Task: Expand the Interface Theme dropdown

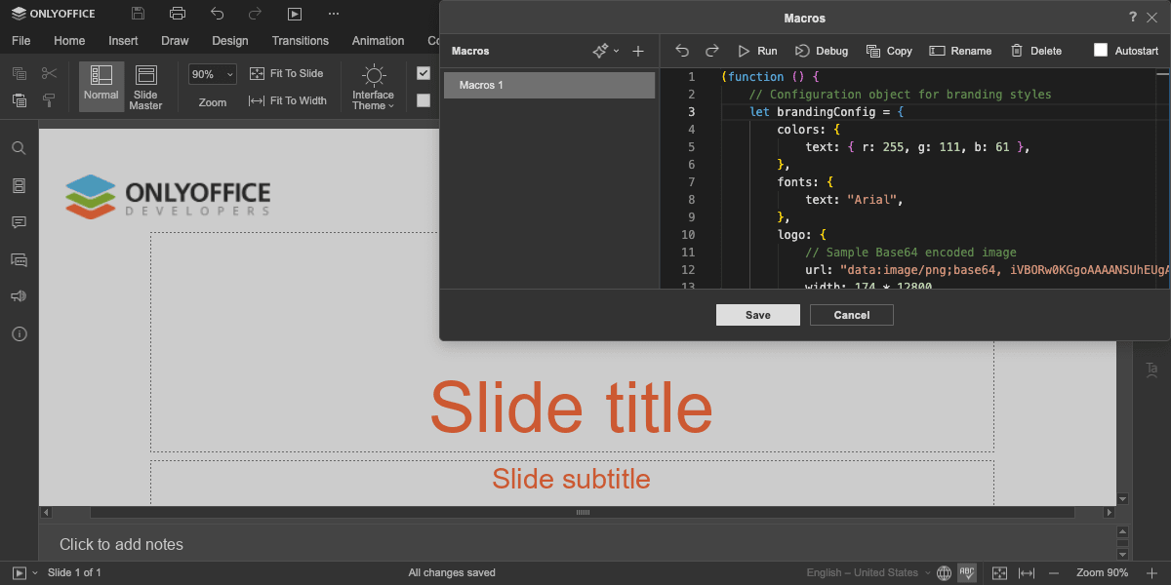Action: (x=373, y=88)
